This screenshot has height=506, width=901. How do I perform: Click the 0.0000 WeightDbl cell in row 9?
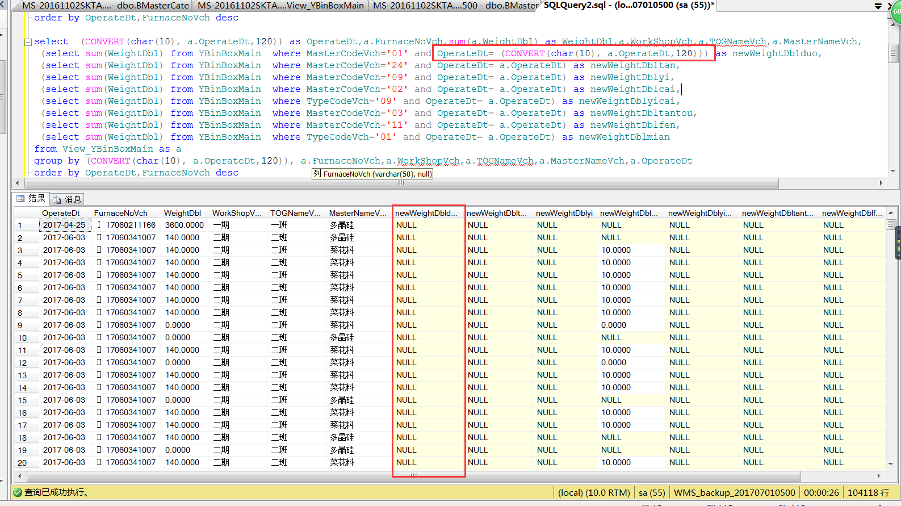point(186,325)
